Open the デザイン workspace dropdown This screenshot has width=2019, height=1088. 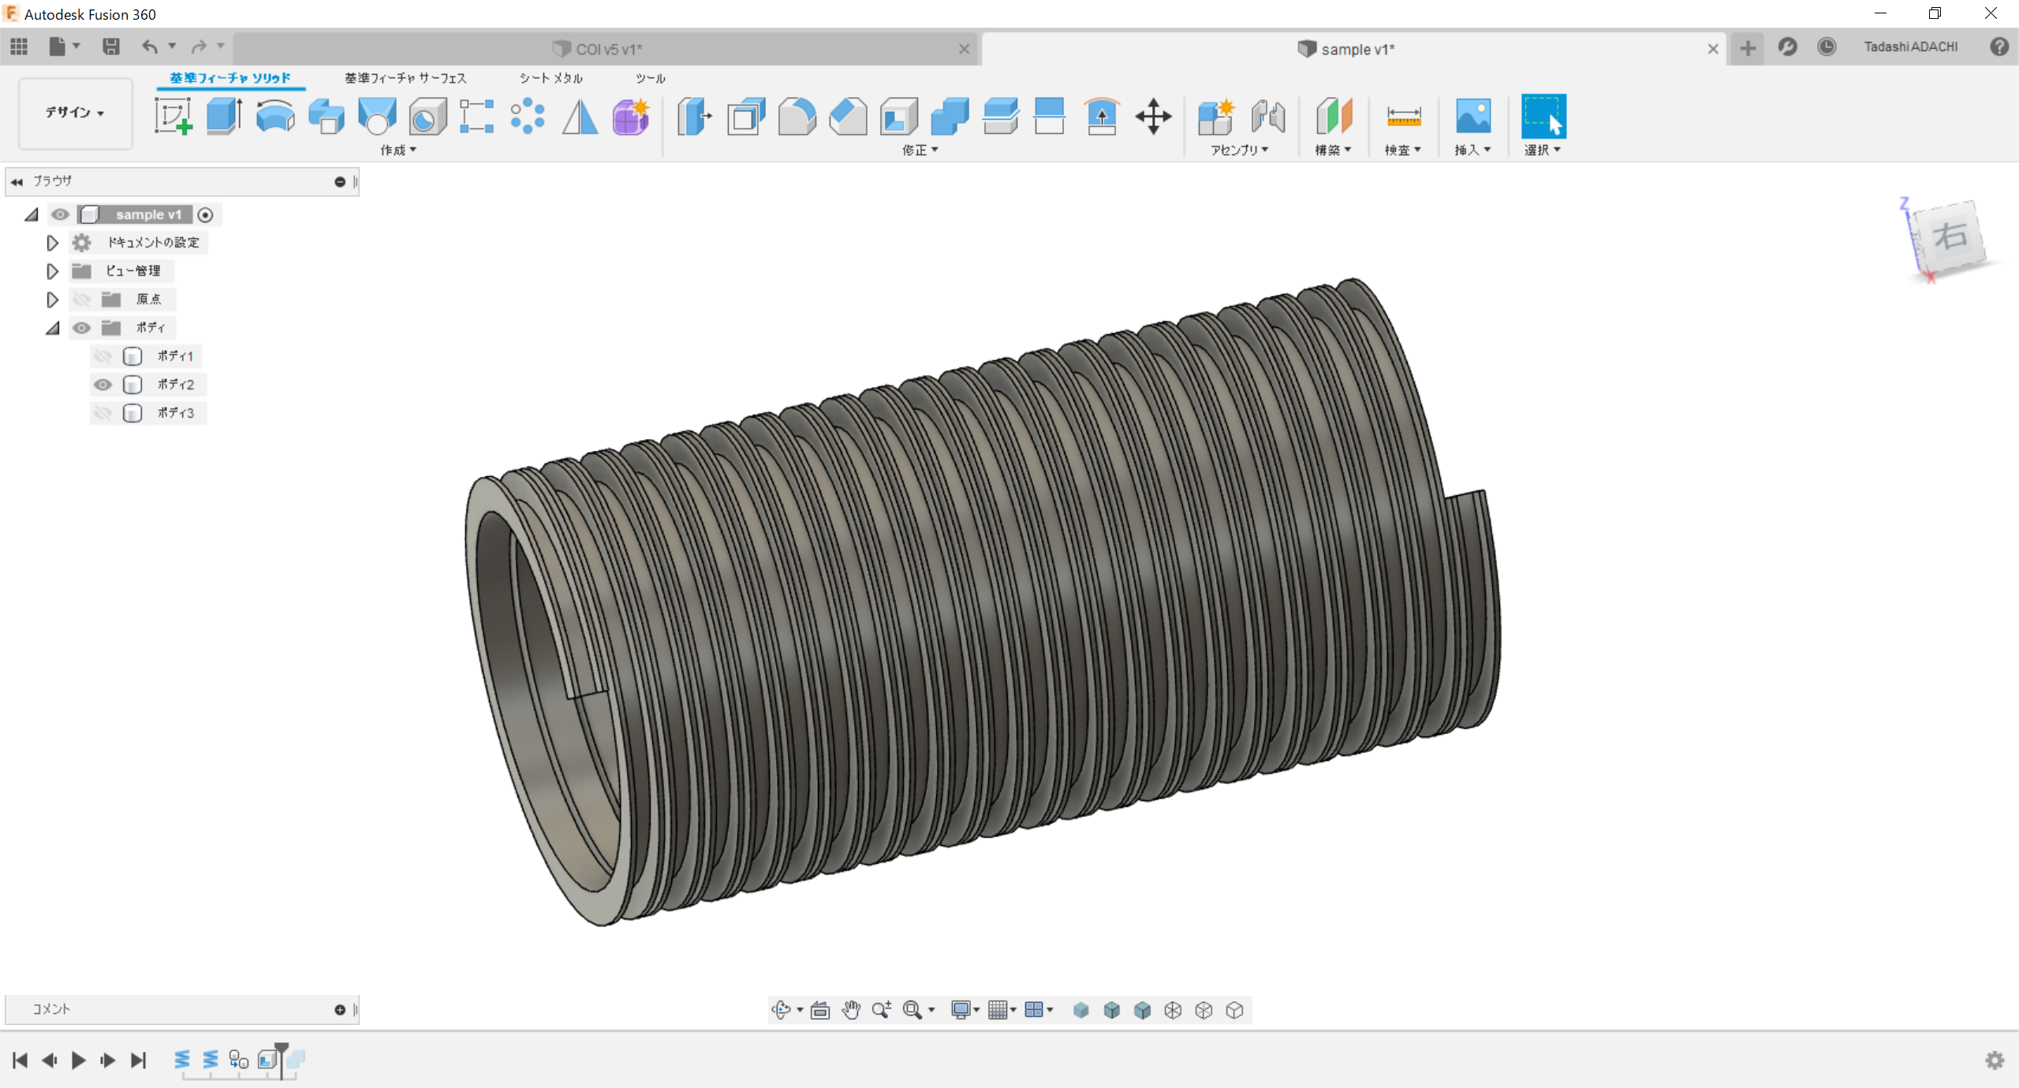tap(75, 113)
